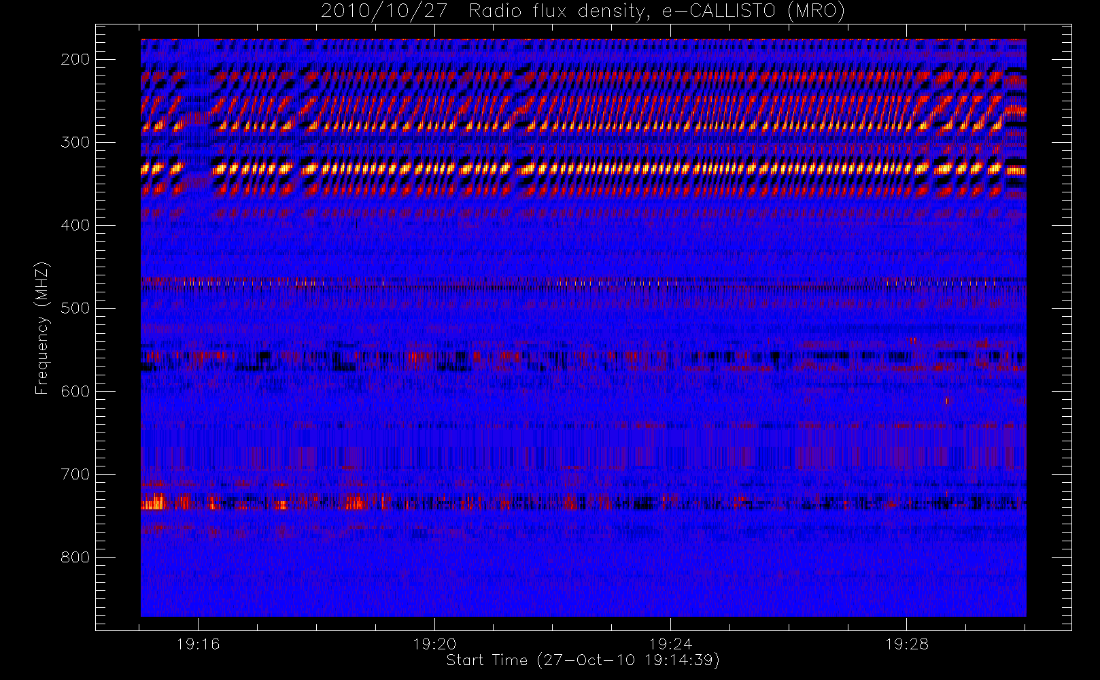Click the 19:20 time tick label
The image size is (1100, 680).
434,644
